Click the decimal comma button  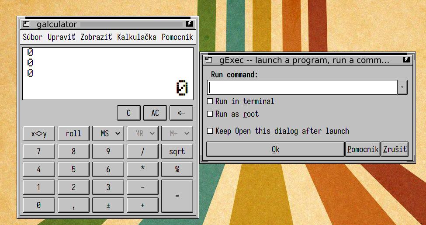click(73, 205)
